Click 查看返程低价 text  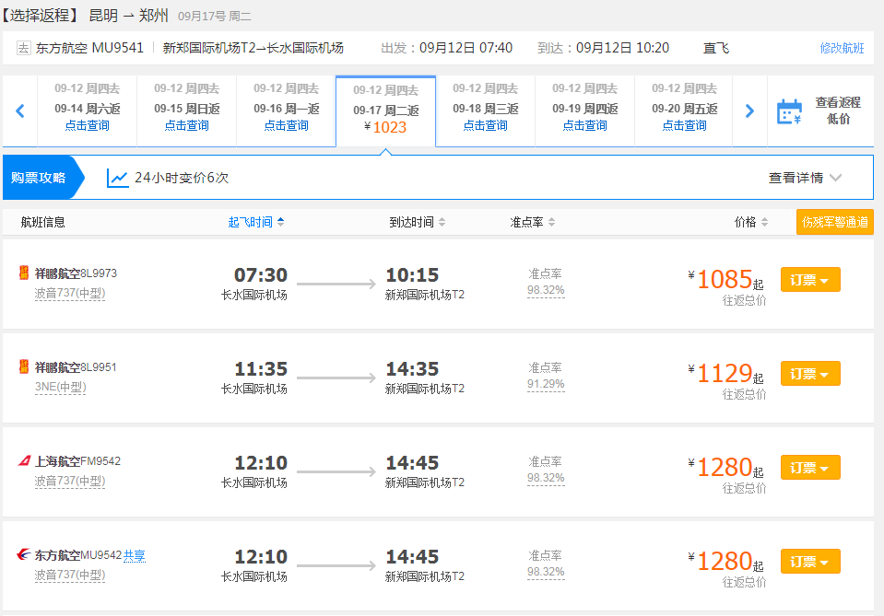(838, 110)
